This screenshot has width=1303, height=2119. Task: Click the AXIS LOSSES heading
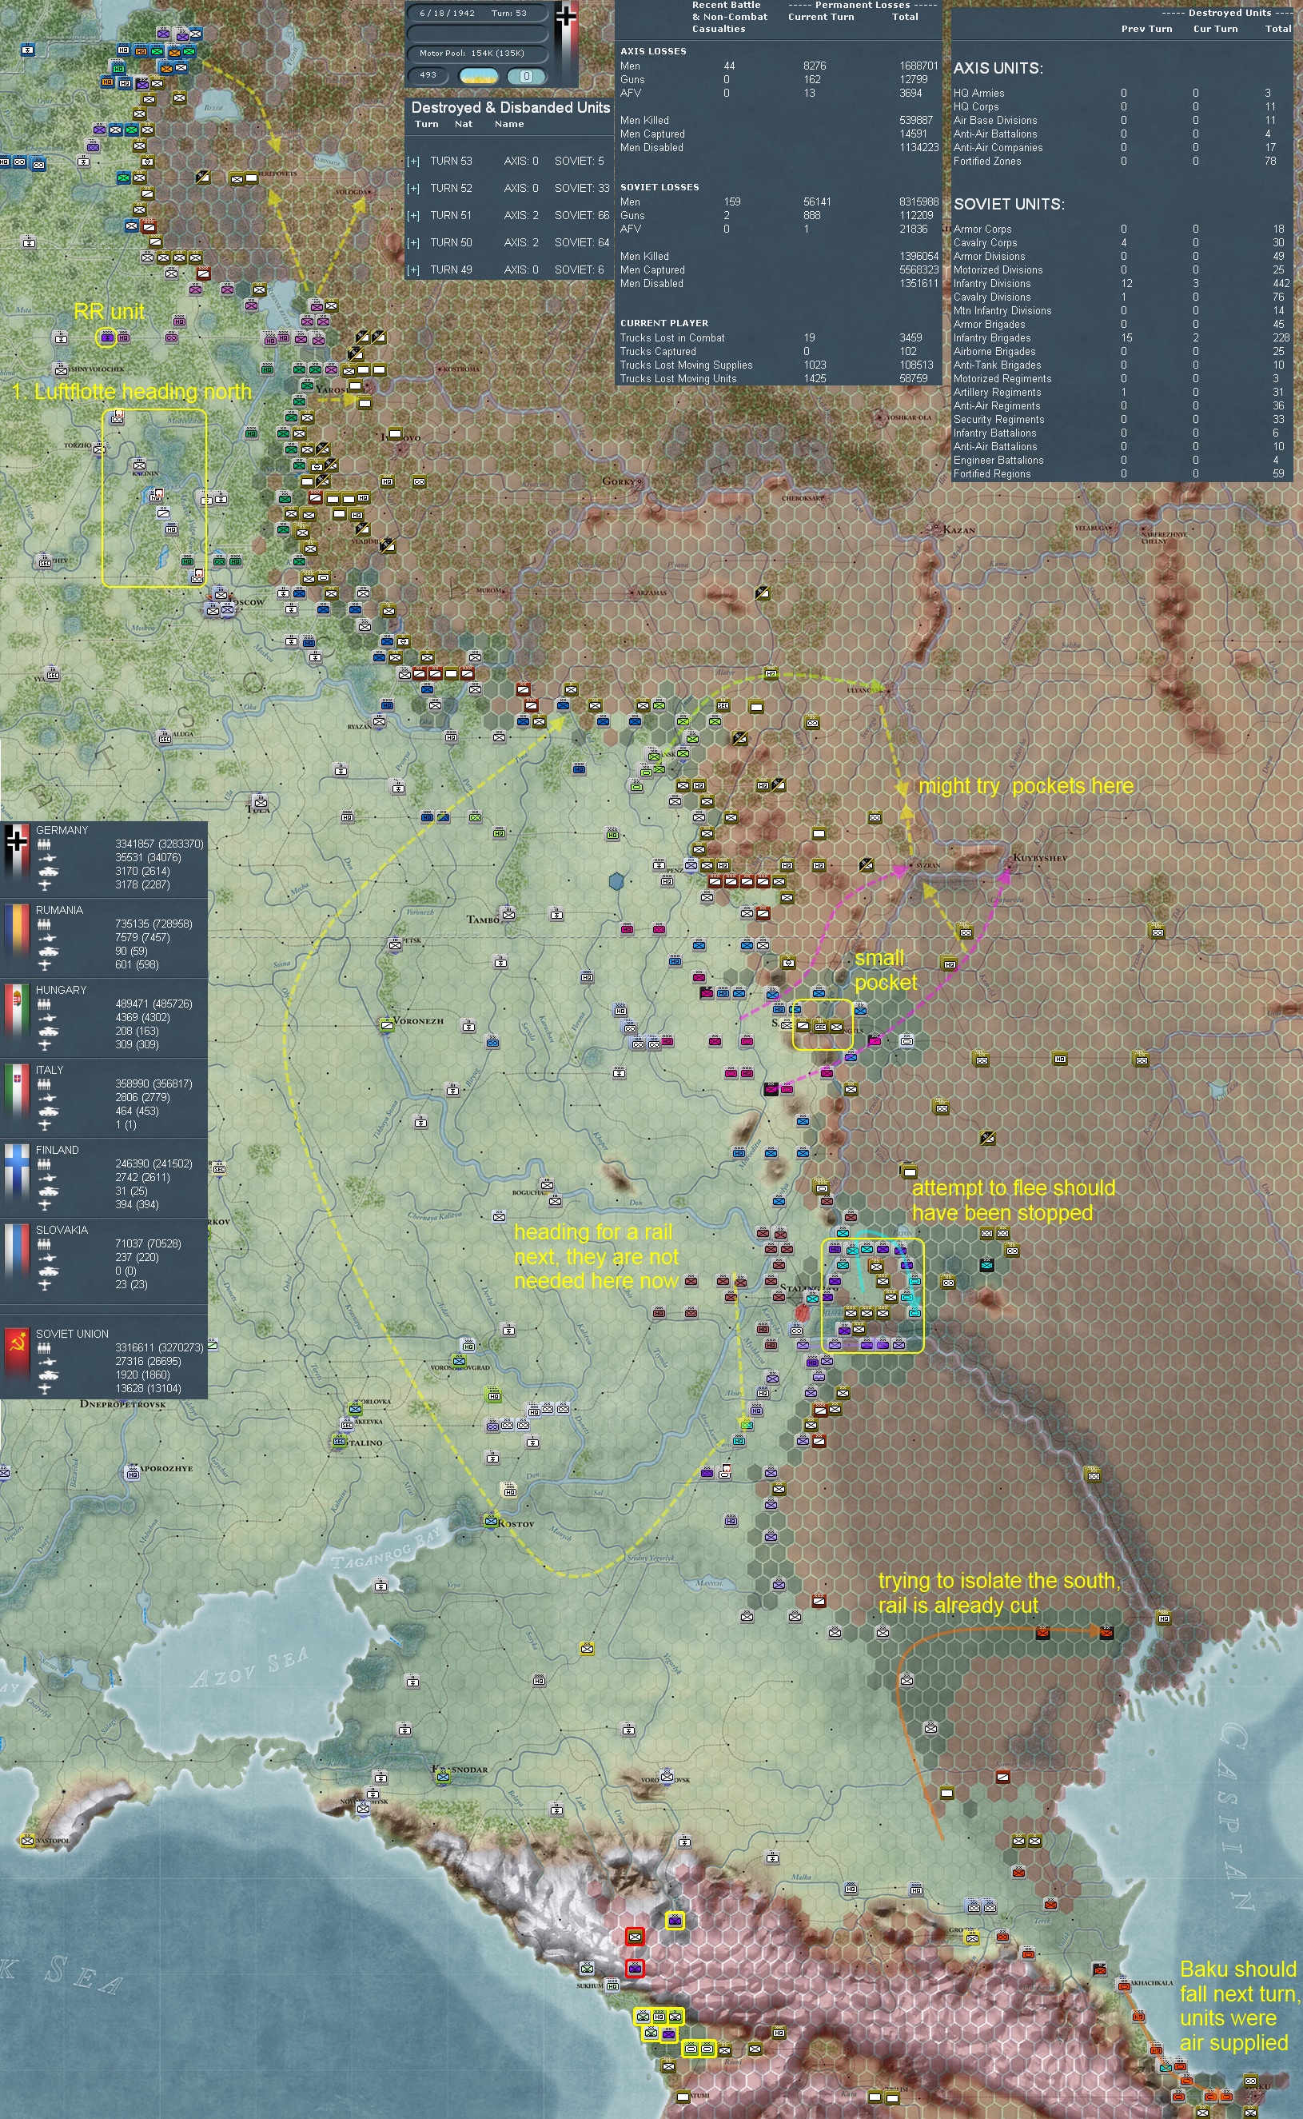click(x=653, y=52)
